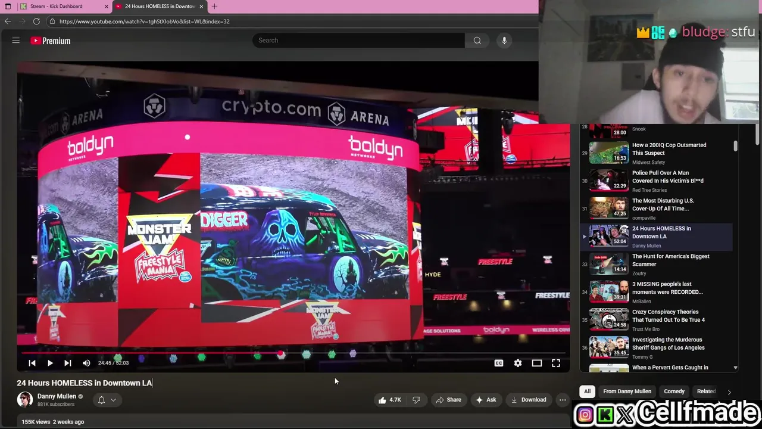Click the 24 Hours HOMELESS video title
The image size is (762, 429).
(x=85, y=383)
